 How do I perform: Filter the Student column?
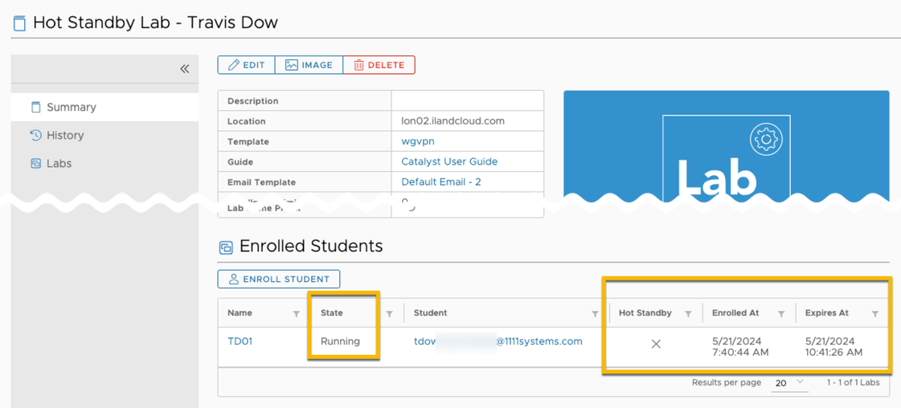tap(596, 314)
